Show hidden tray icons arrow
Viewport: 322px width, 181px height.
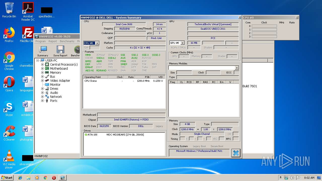[280, 178]
